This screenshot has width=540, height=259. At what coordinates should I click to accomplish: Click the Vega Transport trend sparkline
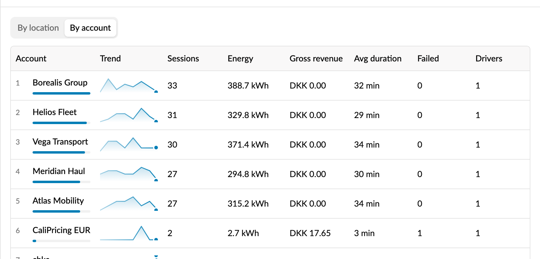[129, 145]
